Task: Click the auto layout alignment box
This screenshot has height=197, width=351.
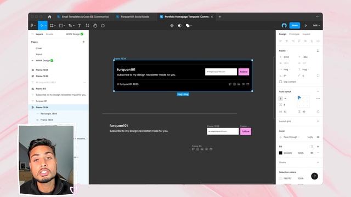Action: click(x=303, y=102)
